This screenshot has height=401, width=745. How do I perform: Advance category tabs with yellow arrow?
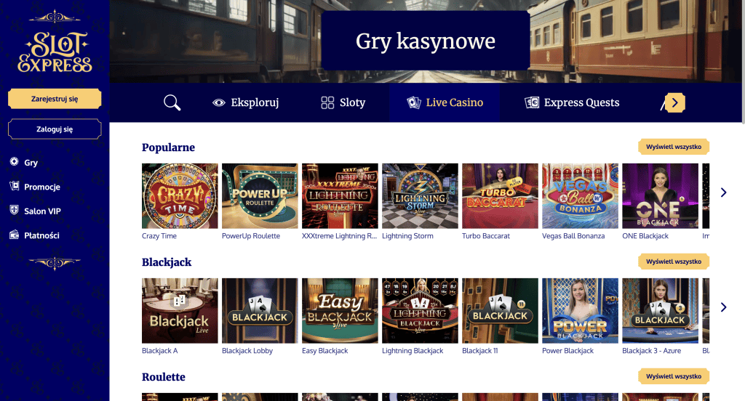(x=674, y=102)
